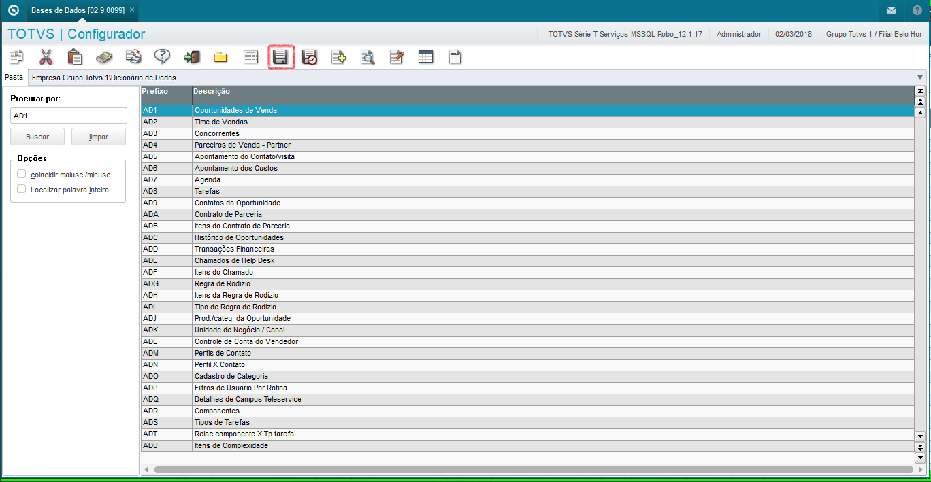This screenshot has width=931, height=482.
Task: Click the help question mark in title bar
Action: pyautogui.click(x=917, y=10)
